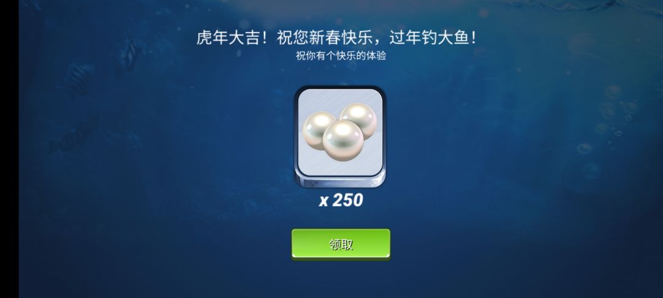Tap the number 250 under the pearls
663x298 pixels.
coord(348,200)
